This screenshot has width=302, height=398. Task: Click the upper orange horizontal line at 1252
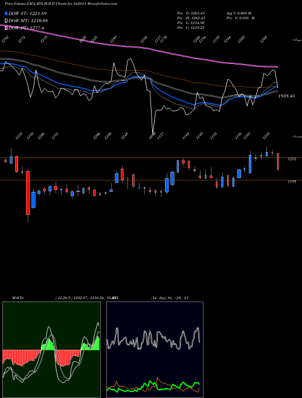click(x=151, y=158)
